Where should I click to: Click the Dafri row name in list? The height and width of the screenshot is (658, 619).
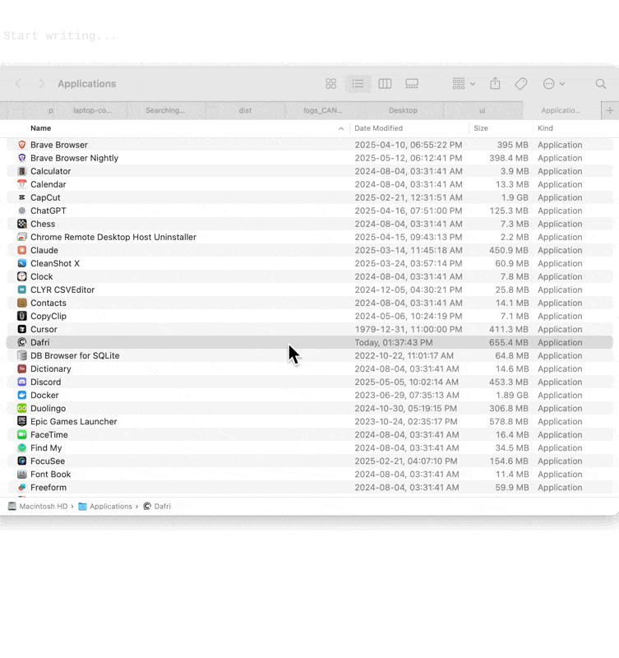click(x=39, y=342)
